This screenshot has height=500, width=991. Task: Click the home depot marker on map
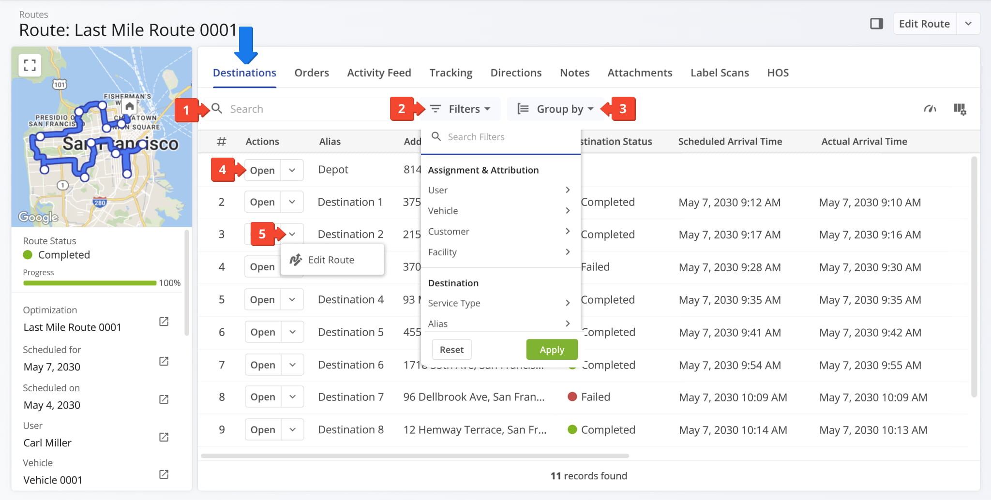point(129,106)
